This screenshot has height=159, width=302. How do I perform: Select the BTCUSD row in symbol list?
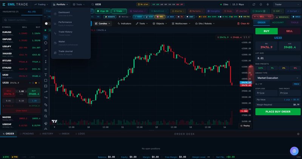click(21, 62)
